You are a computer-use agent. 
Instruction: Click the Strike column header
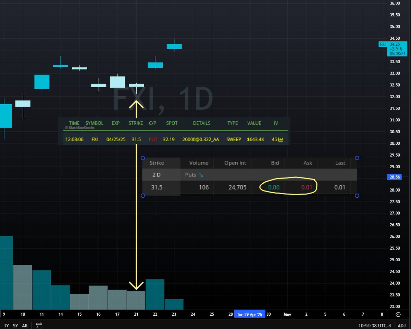(x=157, y=163)
